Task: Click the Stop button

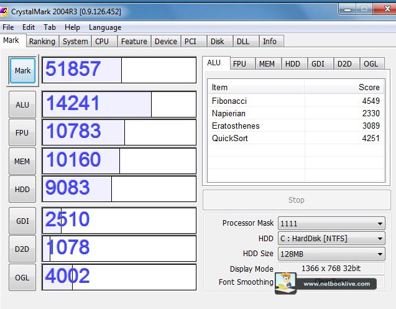Action: coord(297,200)
